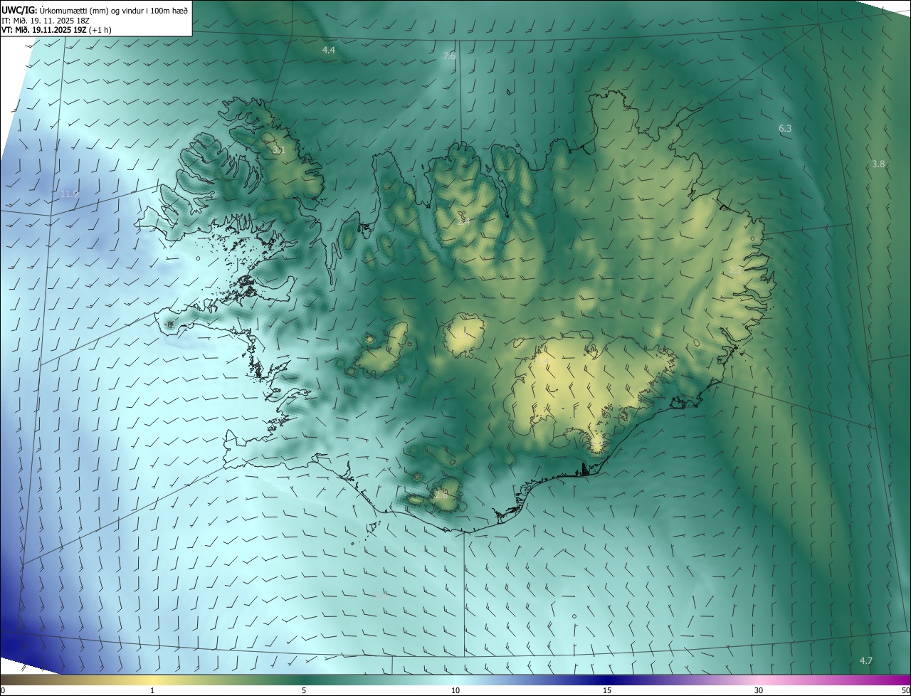Click the 3.1 value over the Westfjords

point(278,151)
